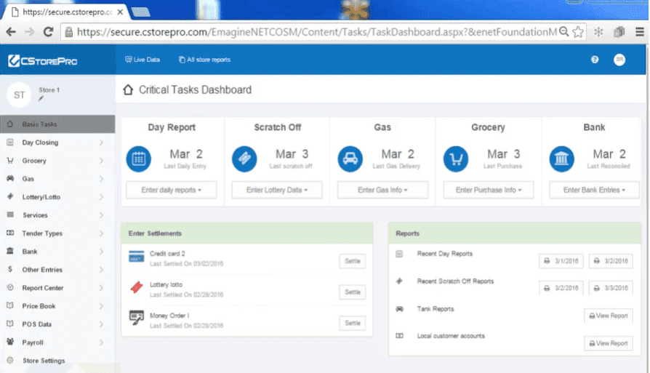Click the help question mark icon

click(595, 60)
